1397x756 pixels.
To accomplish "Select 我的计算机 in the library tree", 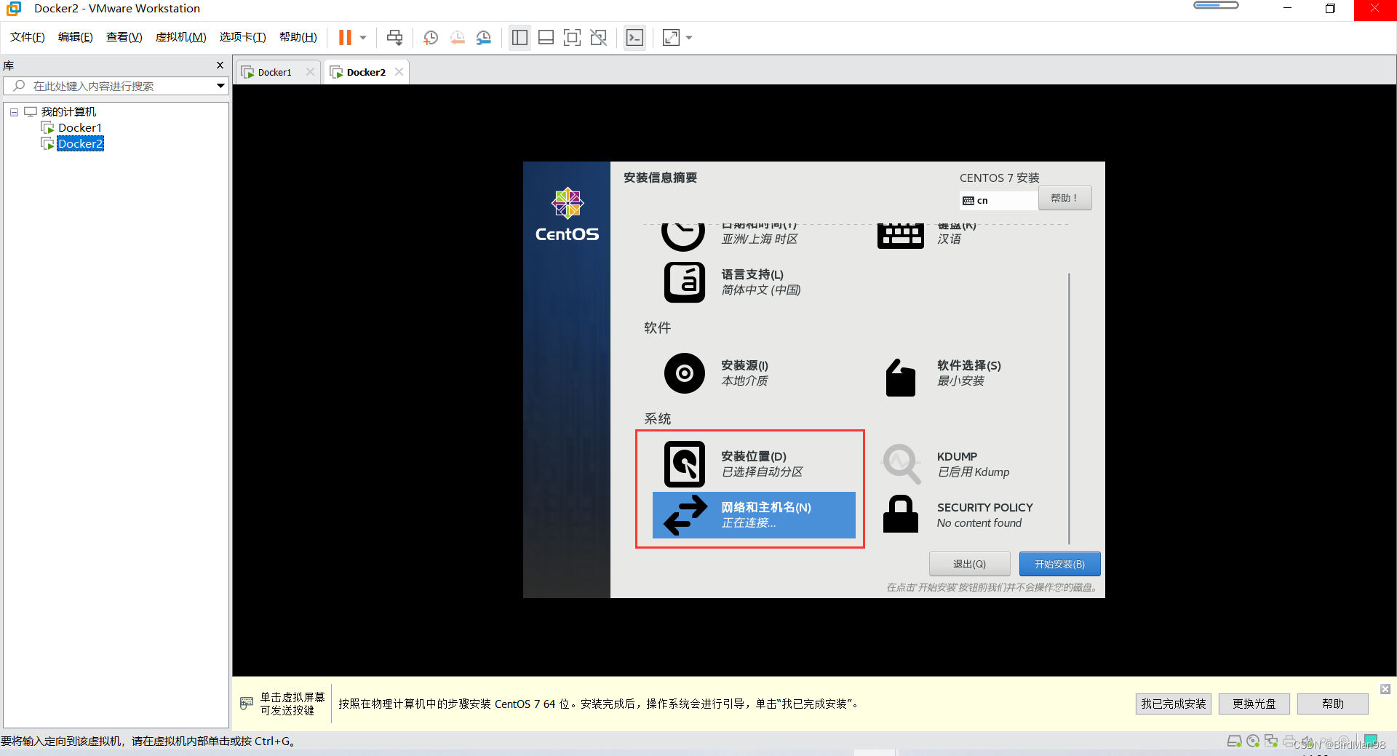I will click(x=68, y=112).
